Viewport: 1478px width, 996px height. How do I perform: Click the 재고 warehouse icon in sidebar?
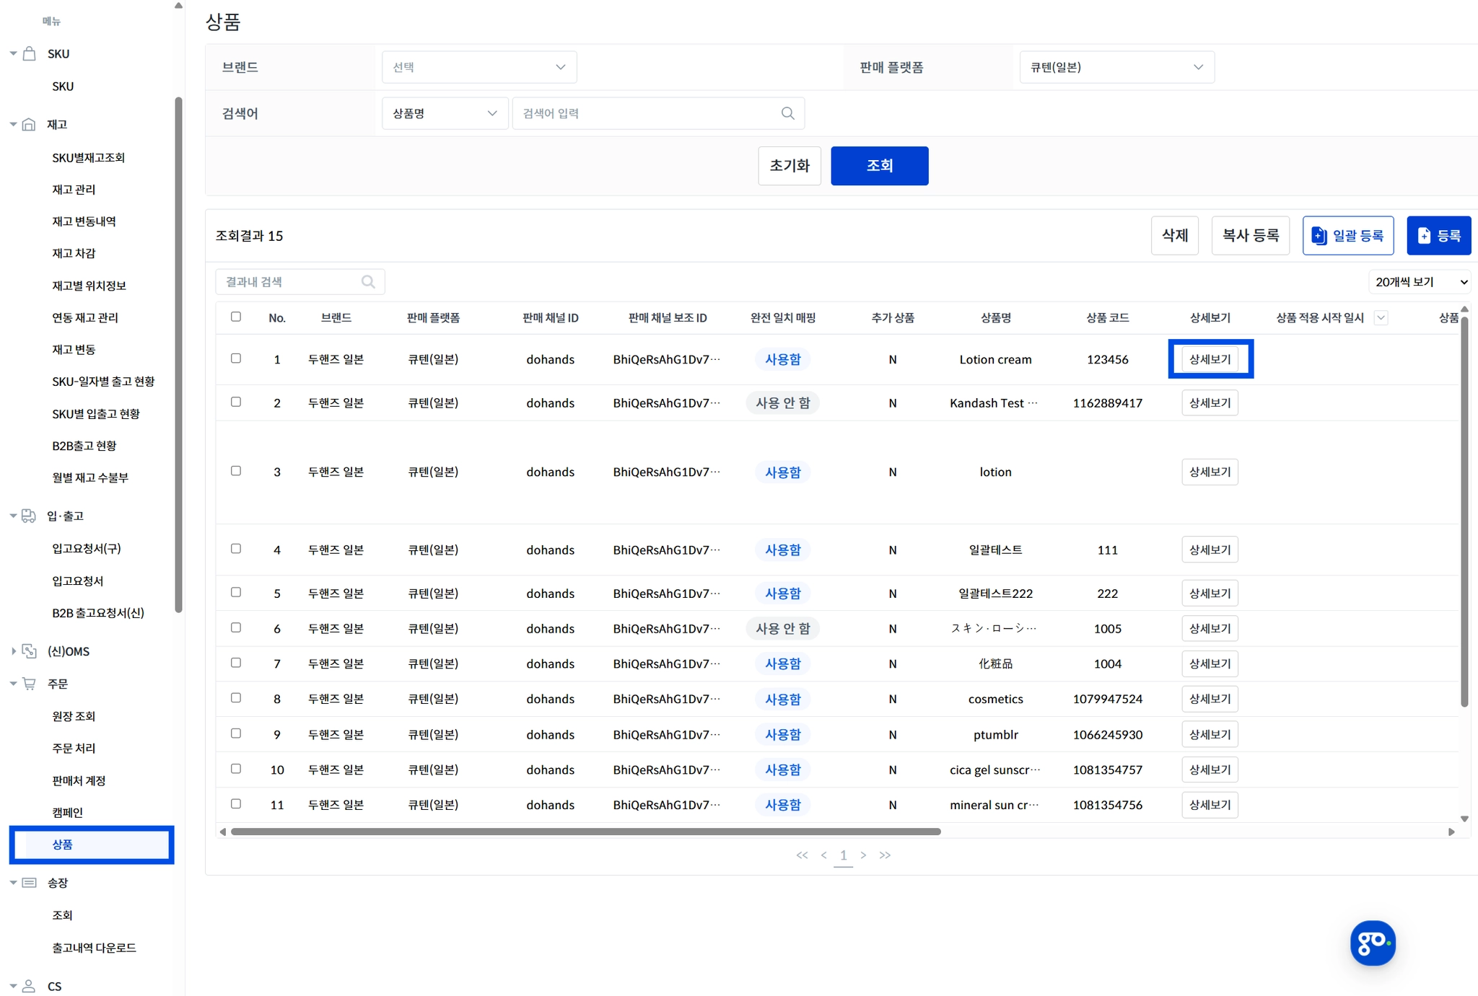(30, 125)
